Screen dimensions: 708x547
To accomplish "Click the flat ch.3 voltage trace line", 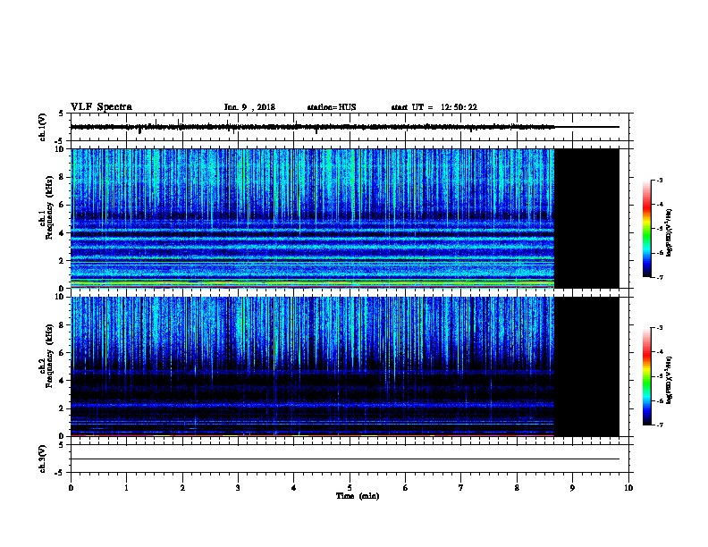I will (345, 459).
